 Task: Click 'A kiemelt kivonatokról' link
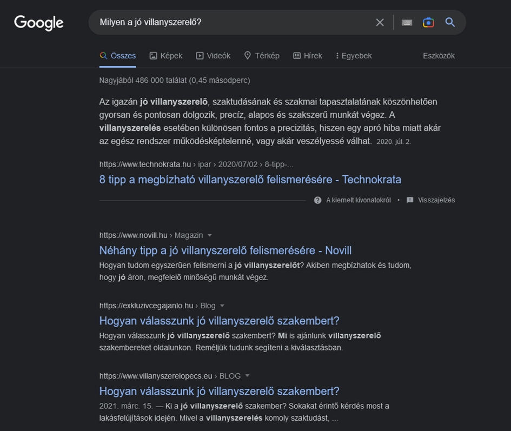pyautogui.click(x=359, y=200)
